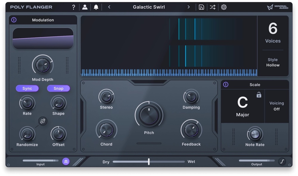Toggle the Modulation section power button
Image resolution: width=298 pixels, height=176 pixels.
(14, 20)
